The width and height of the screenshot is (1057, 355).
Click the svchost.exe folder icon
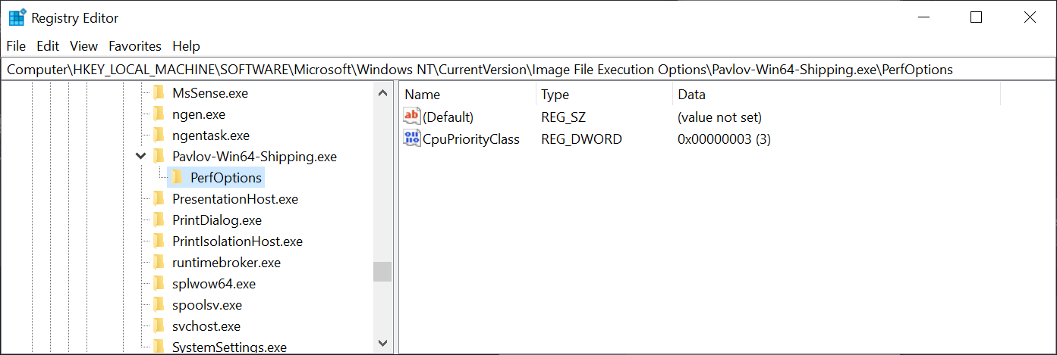(x=159, y=326)
